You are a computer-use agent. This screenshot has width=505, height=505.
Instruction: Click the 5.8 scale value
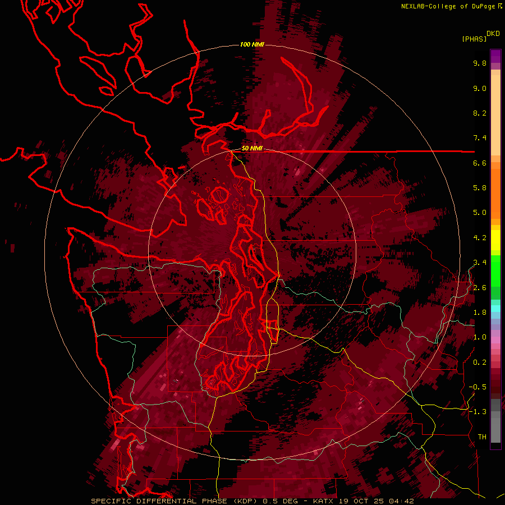(480, 188)
